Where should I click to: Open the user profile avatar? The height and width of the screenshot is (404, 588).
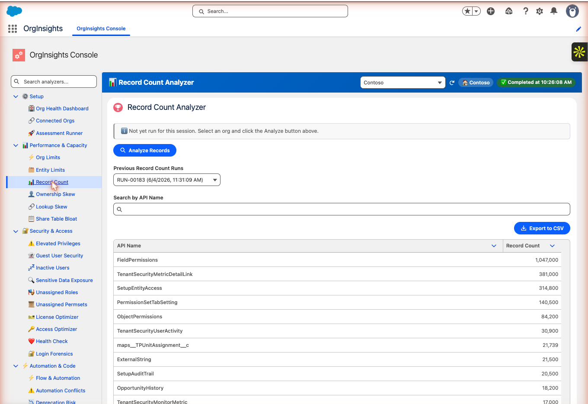point(572,11)
